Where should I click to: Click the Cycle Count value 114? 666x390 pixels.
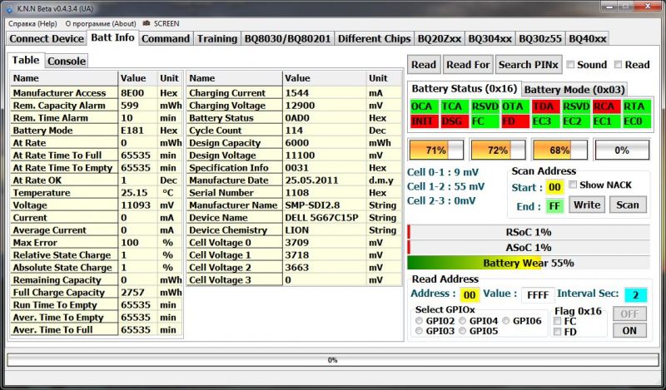tap(325, 131)
